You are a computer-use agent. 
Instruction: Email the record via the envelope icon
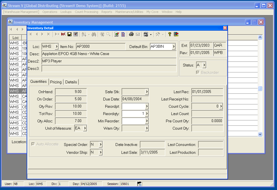[x=138, y=34]
